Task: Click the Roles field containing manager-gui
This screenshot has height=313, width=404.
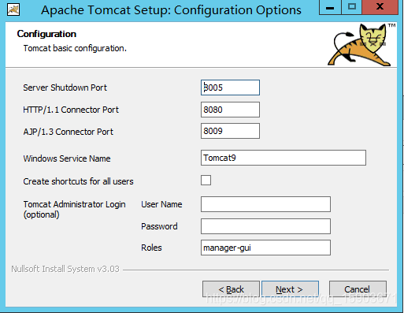Action: pos(265,248)
